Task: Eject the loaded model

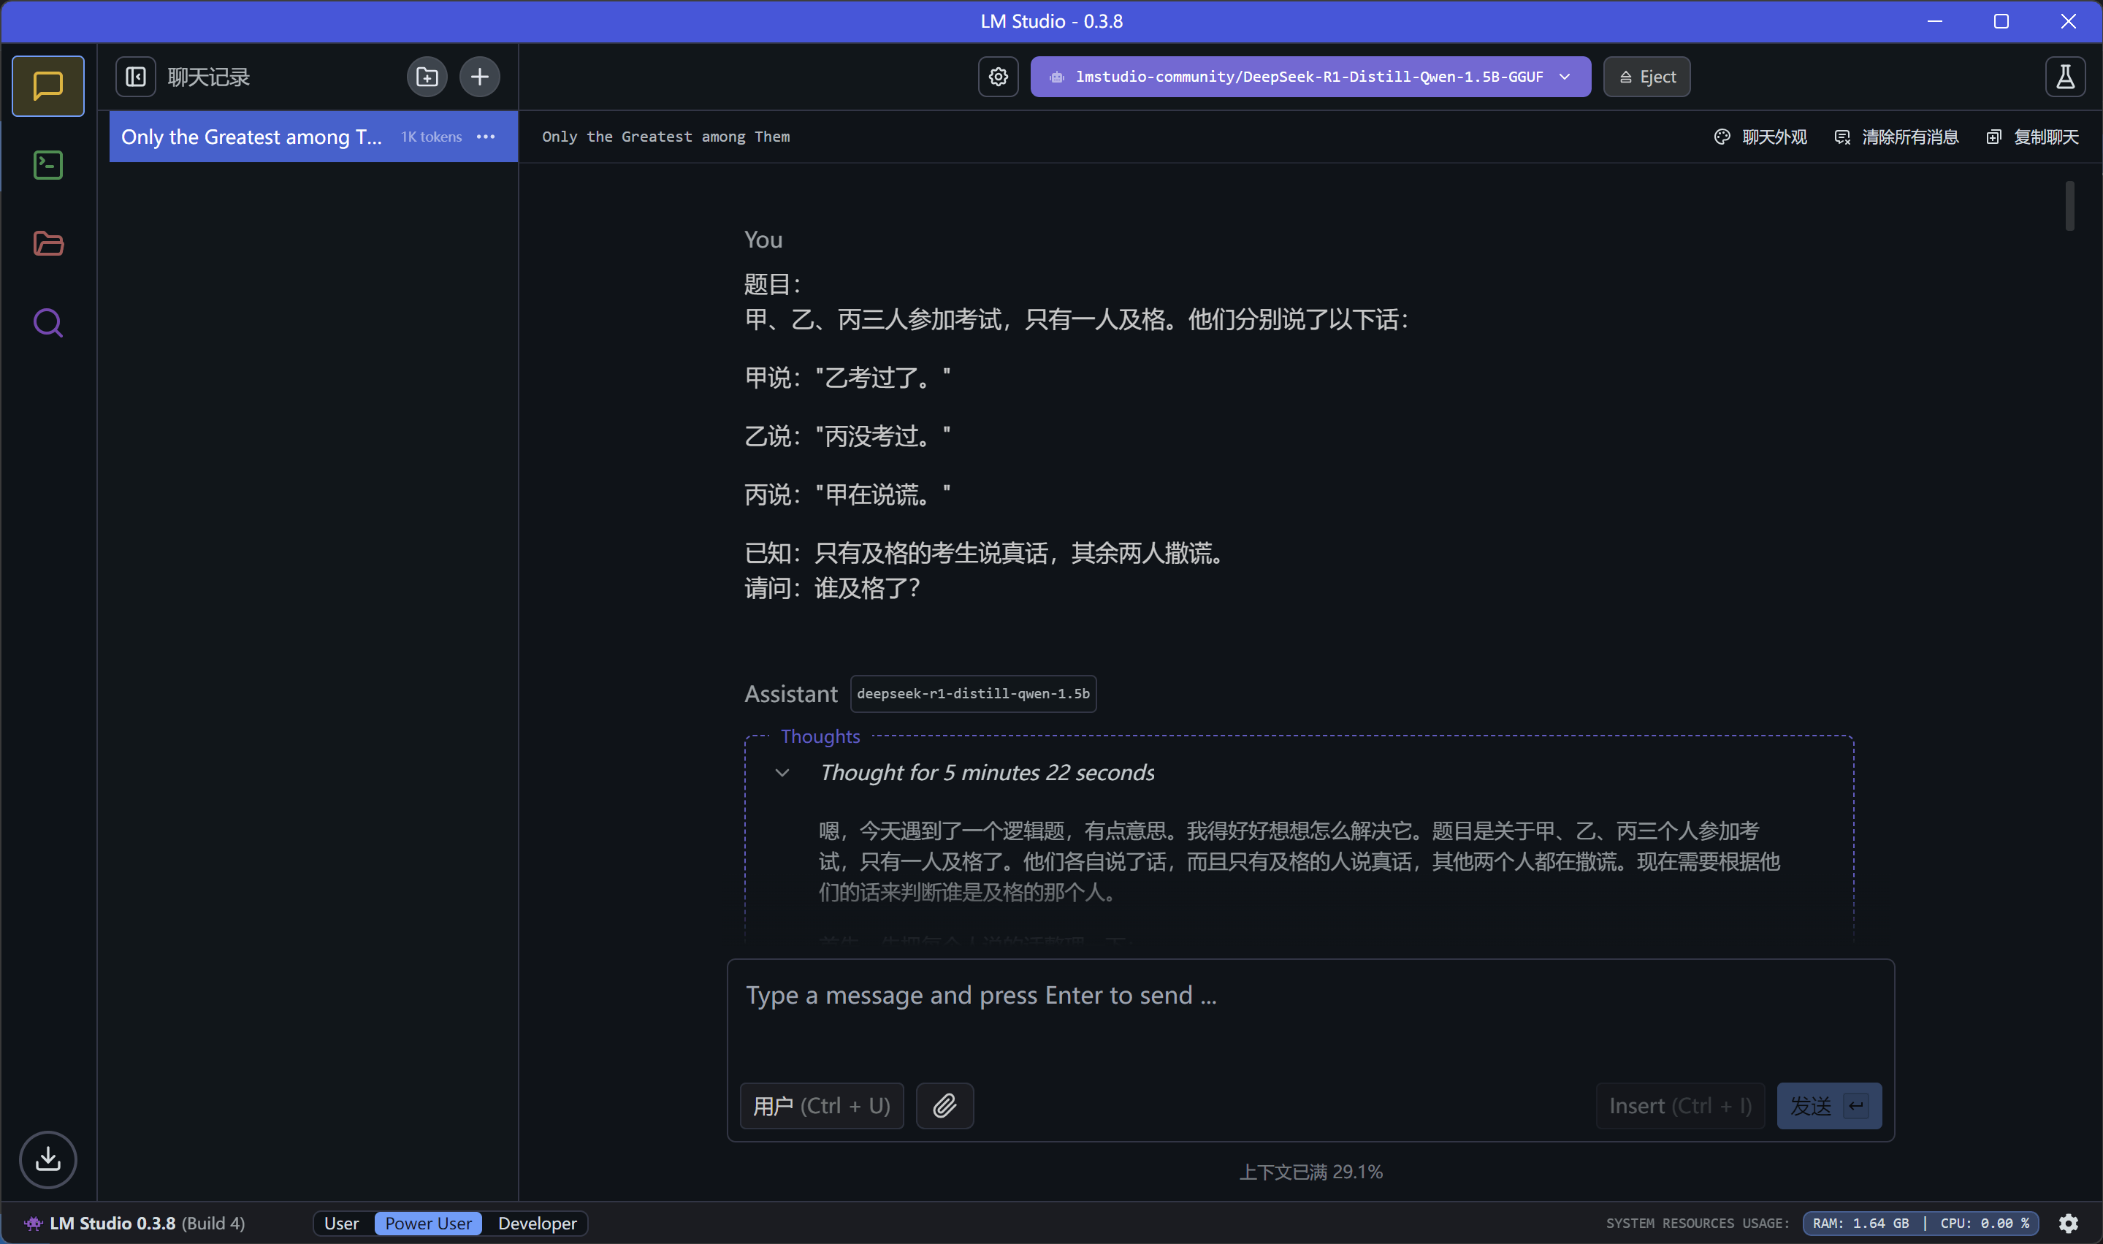Action: [1646, 77]
